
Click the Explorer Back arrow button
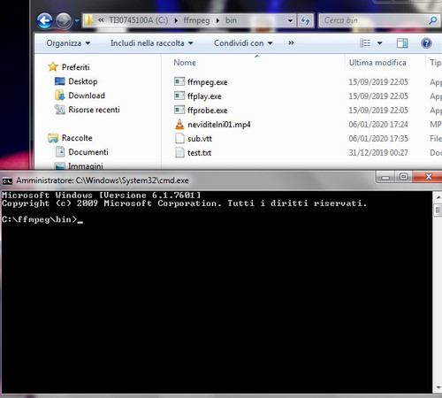[45, 20]
